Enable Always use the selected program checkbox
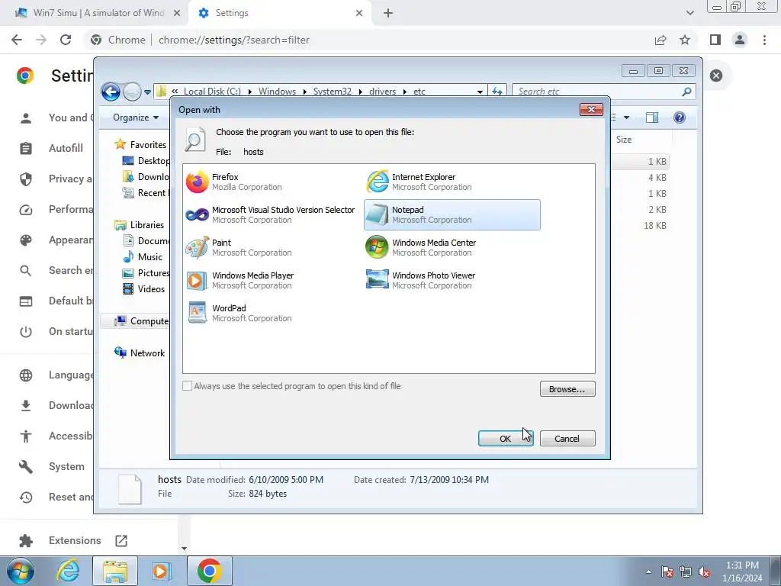This screenshot has width=781, height=586. (x=188, y=386)
